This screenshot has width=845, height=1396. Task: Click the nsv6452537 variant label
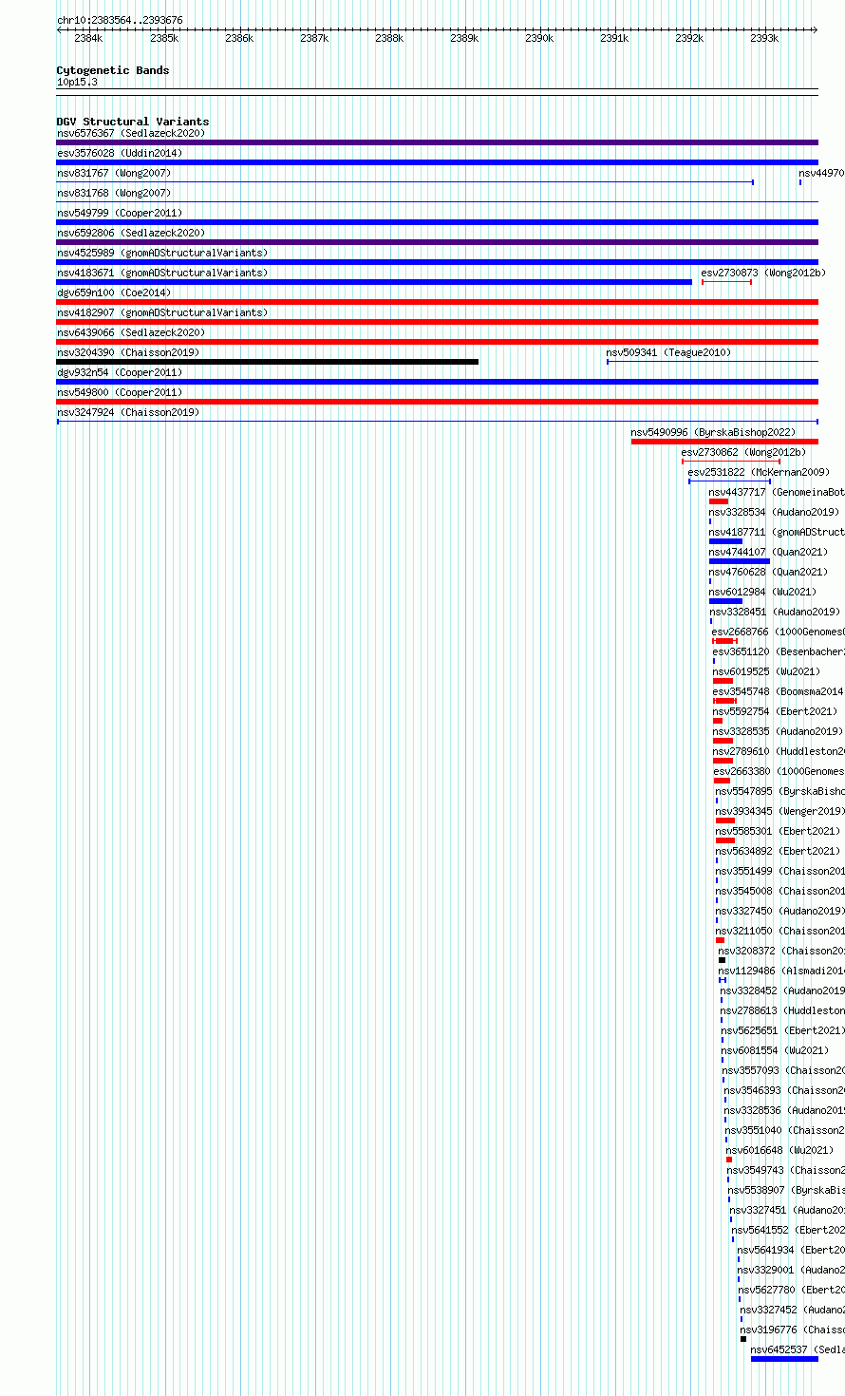798,1349
